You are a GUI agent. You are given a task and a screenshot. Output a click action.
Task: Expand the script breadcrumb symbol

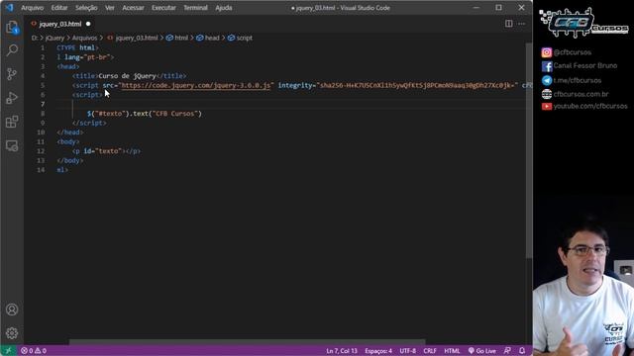[x=245, y=38]
